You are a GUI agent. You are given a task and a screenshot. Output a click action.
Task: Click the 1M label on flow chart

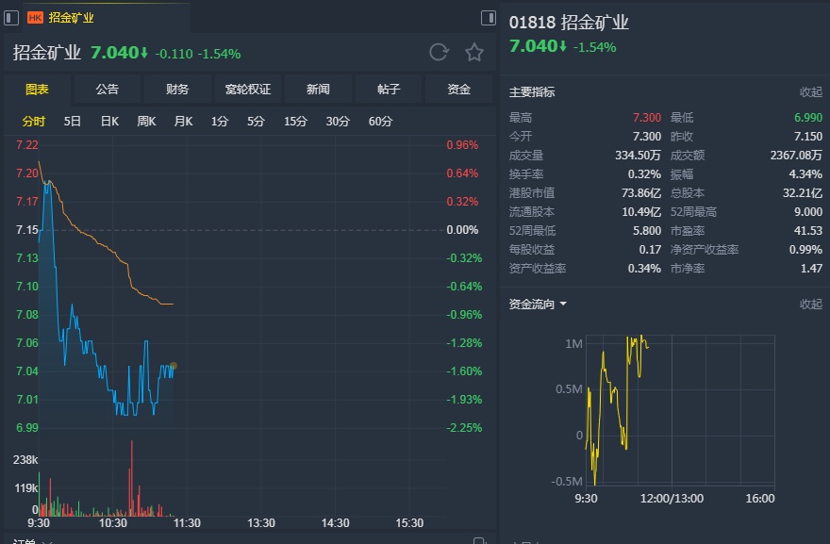pos(573,344)
